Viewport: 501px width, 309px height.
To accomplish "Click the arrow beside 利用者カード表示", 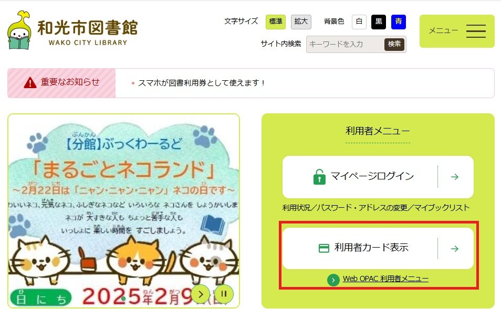I will click(455, 249).
